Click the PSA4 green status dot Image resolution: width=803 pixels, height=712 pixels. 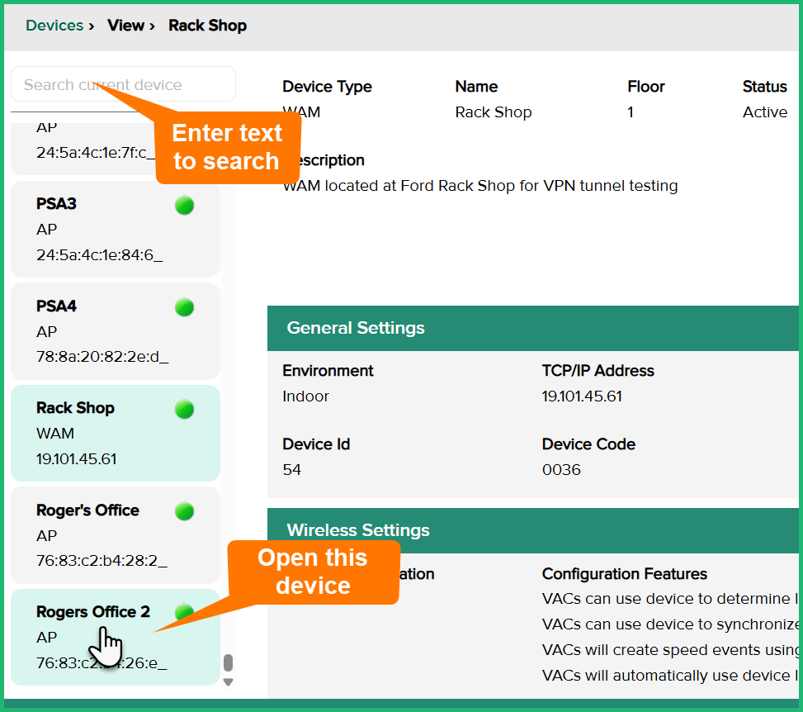185,308
